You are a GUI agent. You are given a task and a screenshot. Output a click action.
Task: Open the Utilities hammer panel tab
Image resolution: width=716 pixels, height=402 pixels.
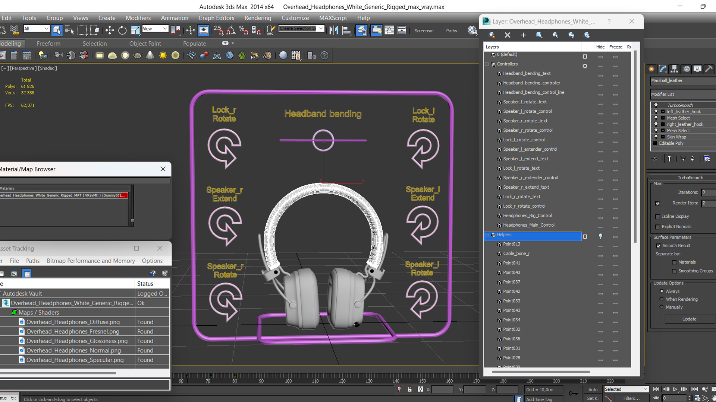[x=709, y=69]
